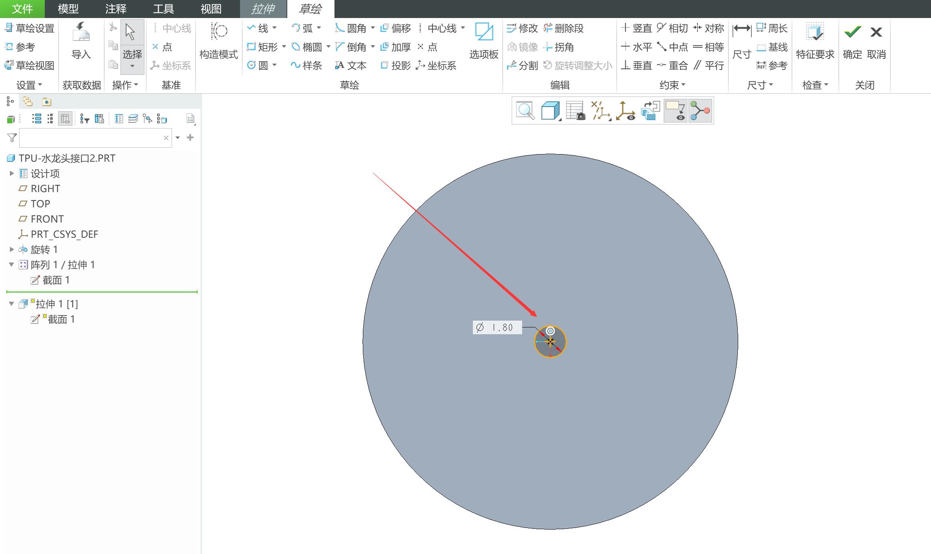This screenshot has height=554, width=931.
Task: Open the 设置 group dropdown
Action: (29, 85)
